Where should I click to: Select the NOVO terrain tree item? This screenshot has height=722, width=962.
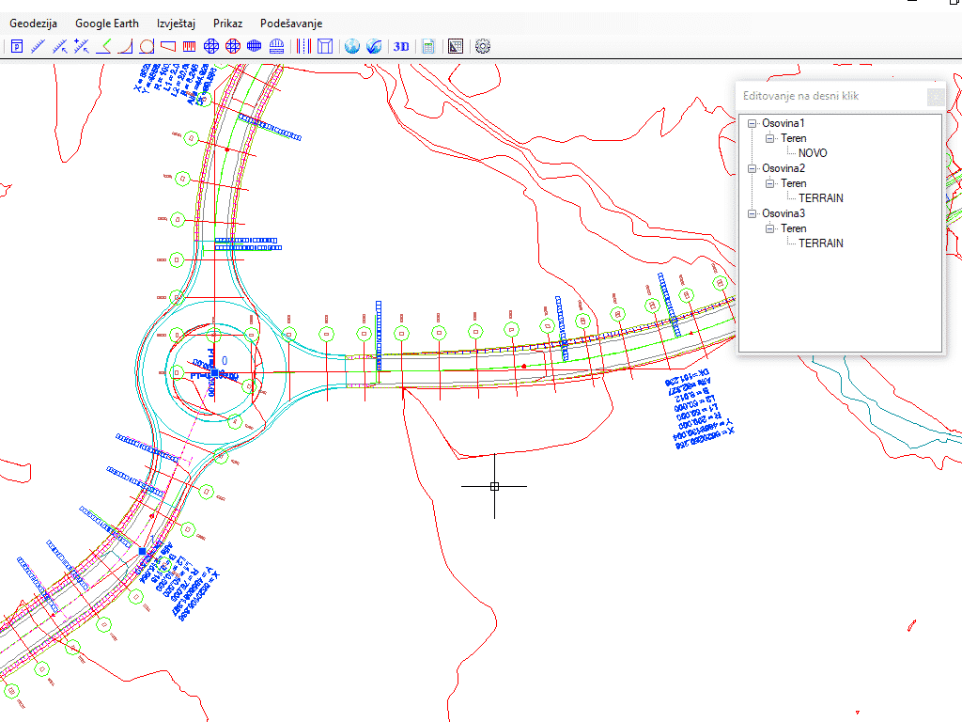[x=813, y=153]
